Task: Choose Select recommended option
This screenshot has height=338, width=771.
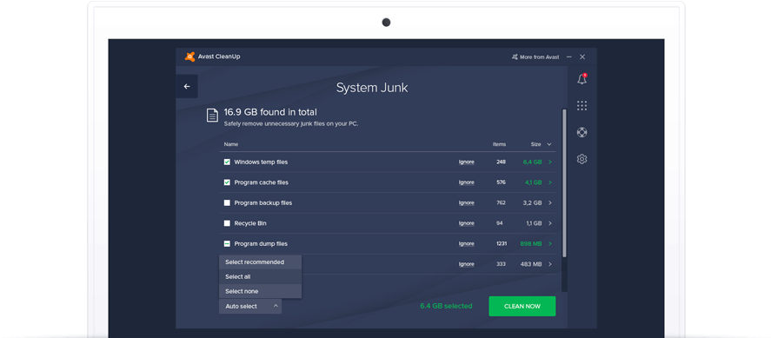Action: point(260,262)
